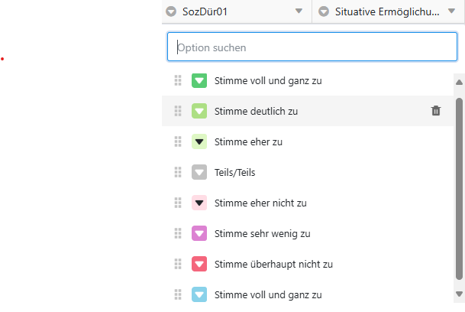Viewport: 465px width, 312px height.
Task: Choose the "Stimme eher nicht zu" option label
Action: coord(260,203)
